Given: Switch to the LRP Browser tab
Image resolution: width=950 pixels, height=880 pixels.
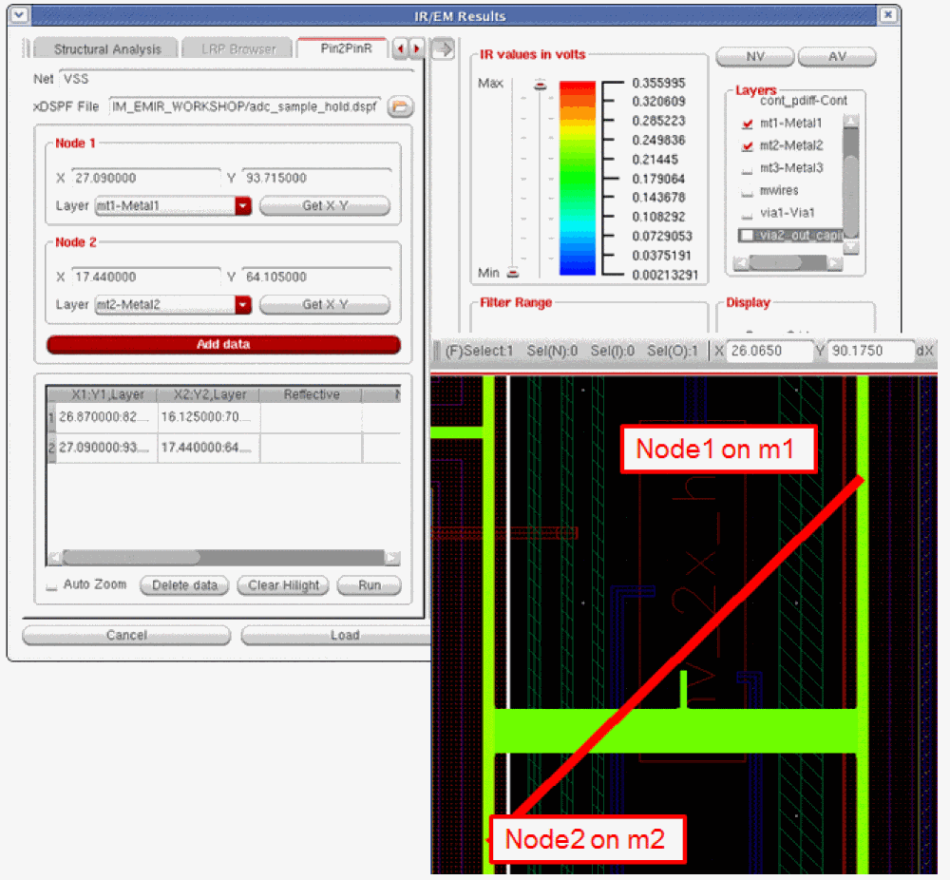Looking at the screenshot, I should pos(238,49).
